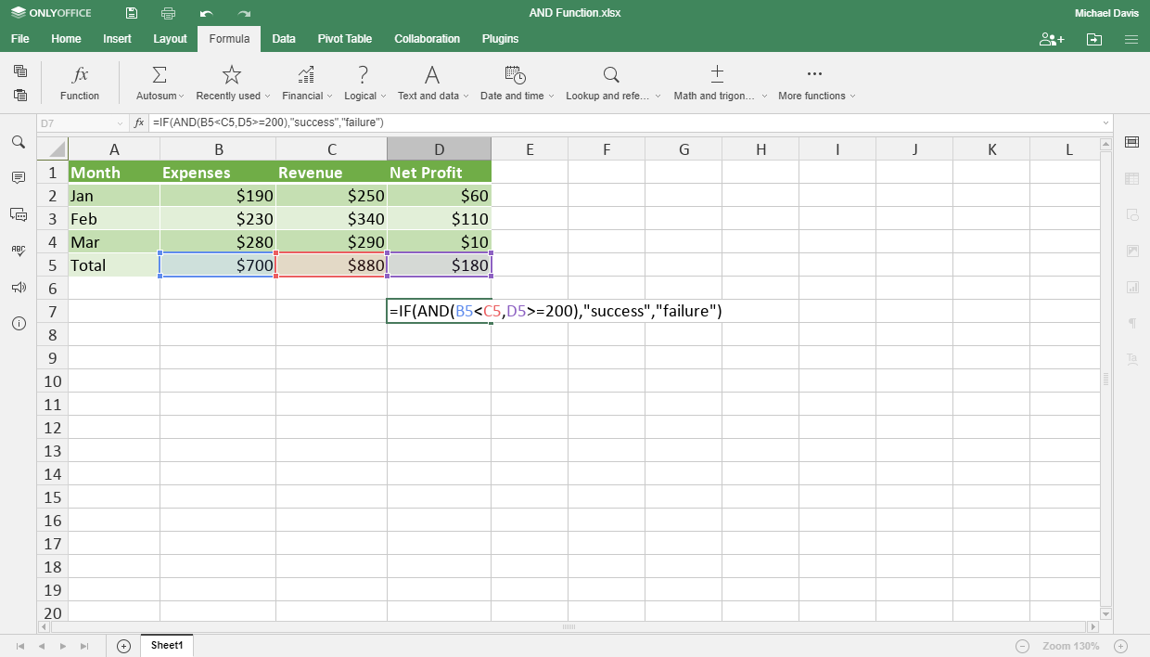Add a new sheet with plus button

point(124,646)
